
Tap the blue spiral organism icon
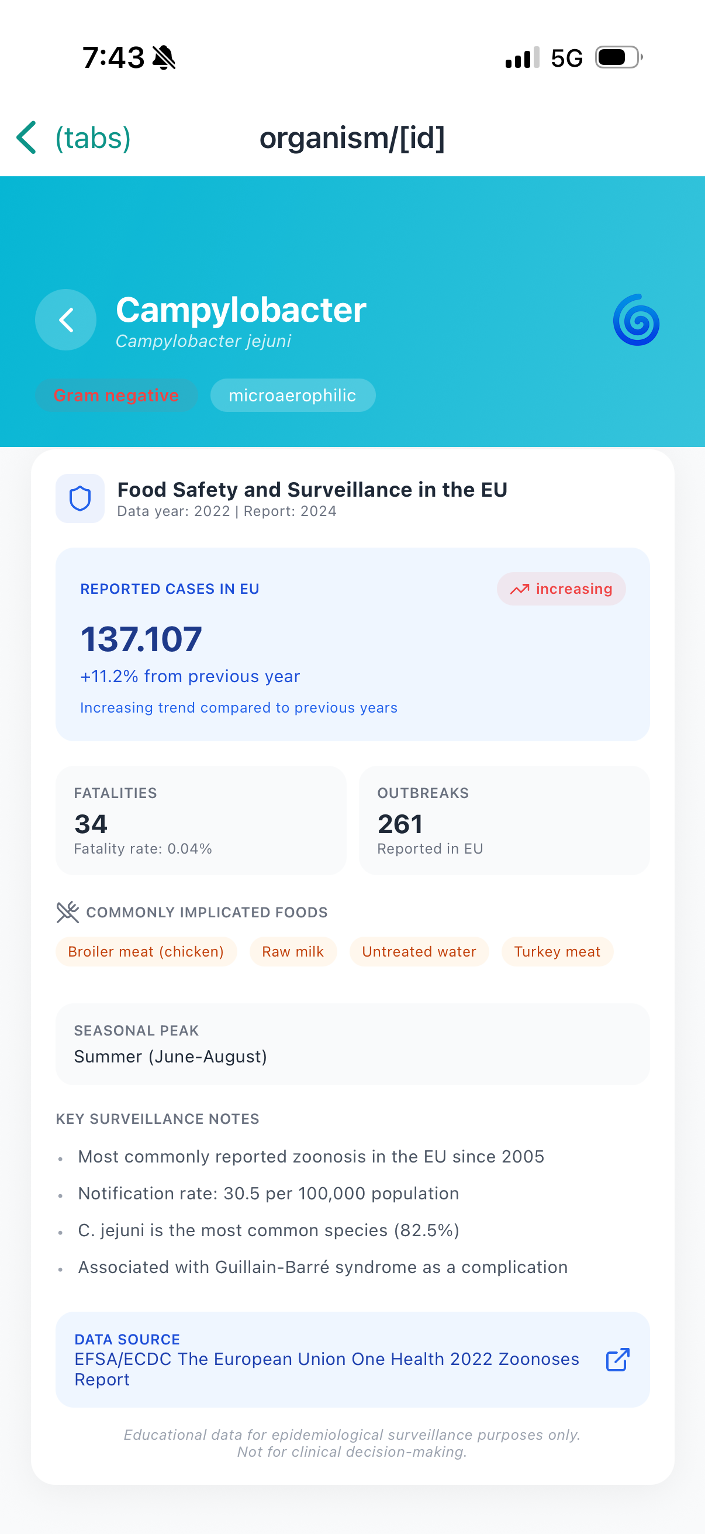[636, 320]
